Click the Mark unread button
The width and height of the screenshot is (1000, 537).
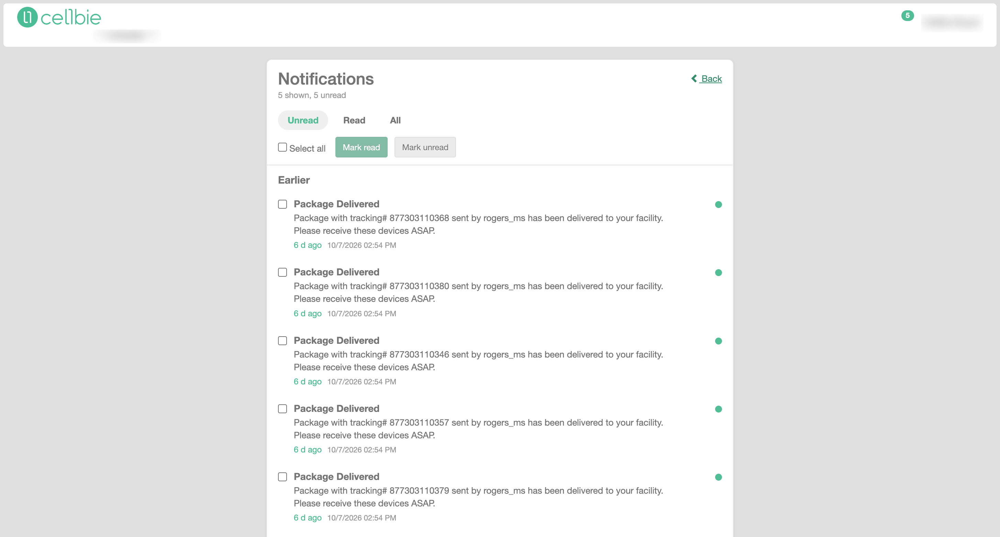coord(425,147)
